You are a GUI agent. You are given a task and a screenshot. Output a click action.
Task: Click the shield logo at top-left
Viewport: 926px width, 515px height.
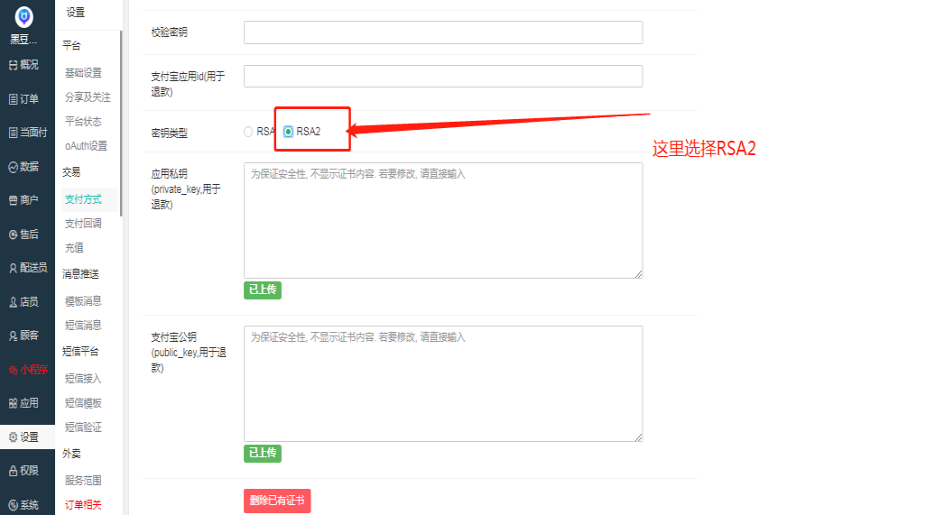point(24,17)
